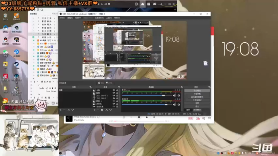Toggle eye of 文本 (GDI+) 2 source
278x156 pixels.
114,96
